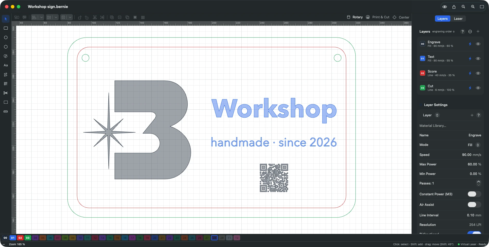
Task: Hide the Text layer with eye icon
Action: [x=478, y=59]
